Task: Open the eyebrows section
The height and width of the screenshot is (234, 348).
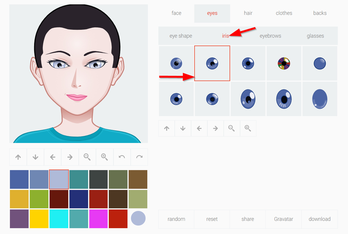Action: pos(270,36)
